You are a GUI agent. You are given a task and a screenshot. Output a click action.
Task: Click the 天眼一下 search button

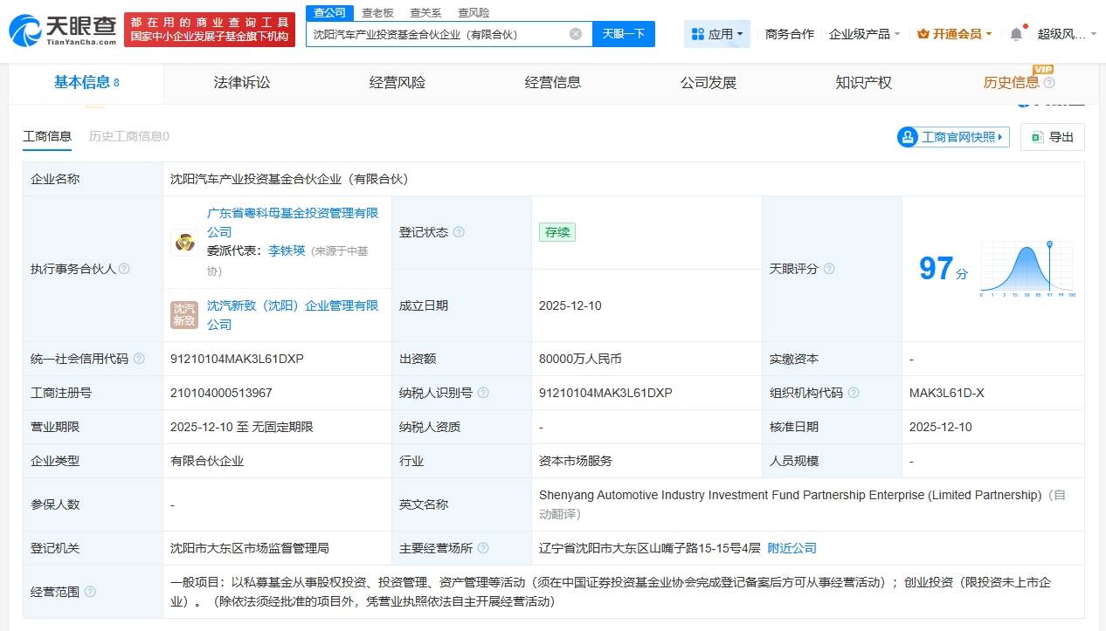624,34
